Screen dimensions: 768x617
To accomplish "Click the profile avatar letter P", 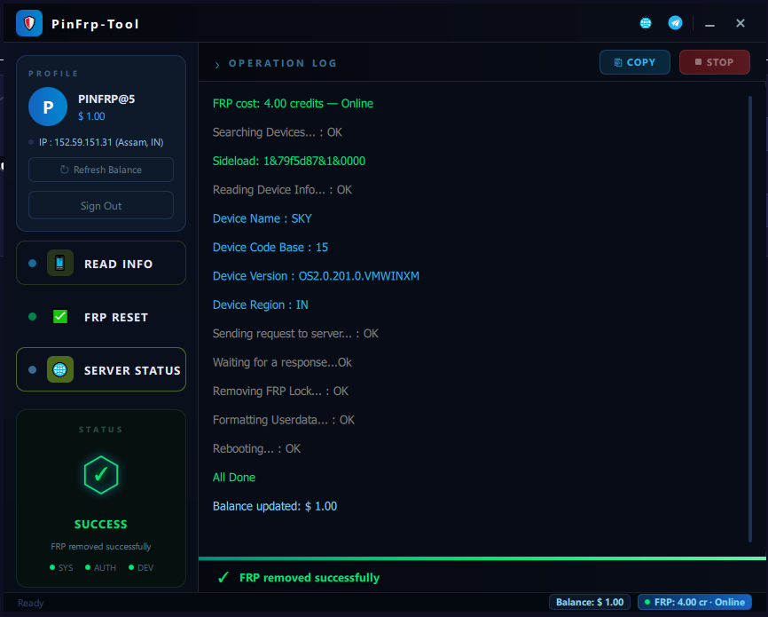I will pyautogui.click(x=48, y=107).
